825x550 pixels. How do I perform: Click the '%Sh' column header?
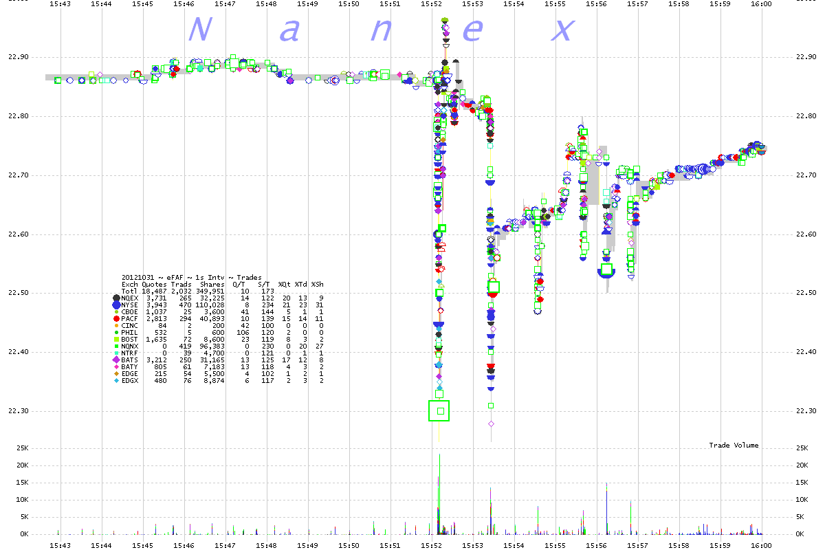pos(318,285)
